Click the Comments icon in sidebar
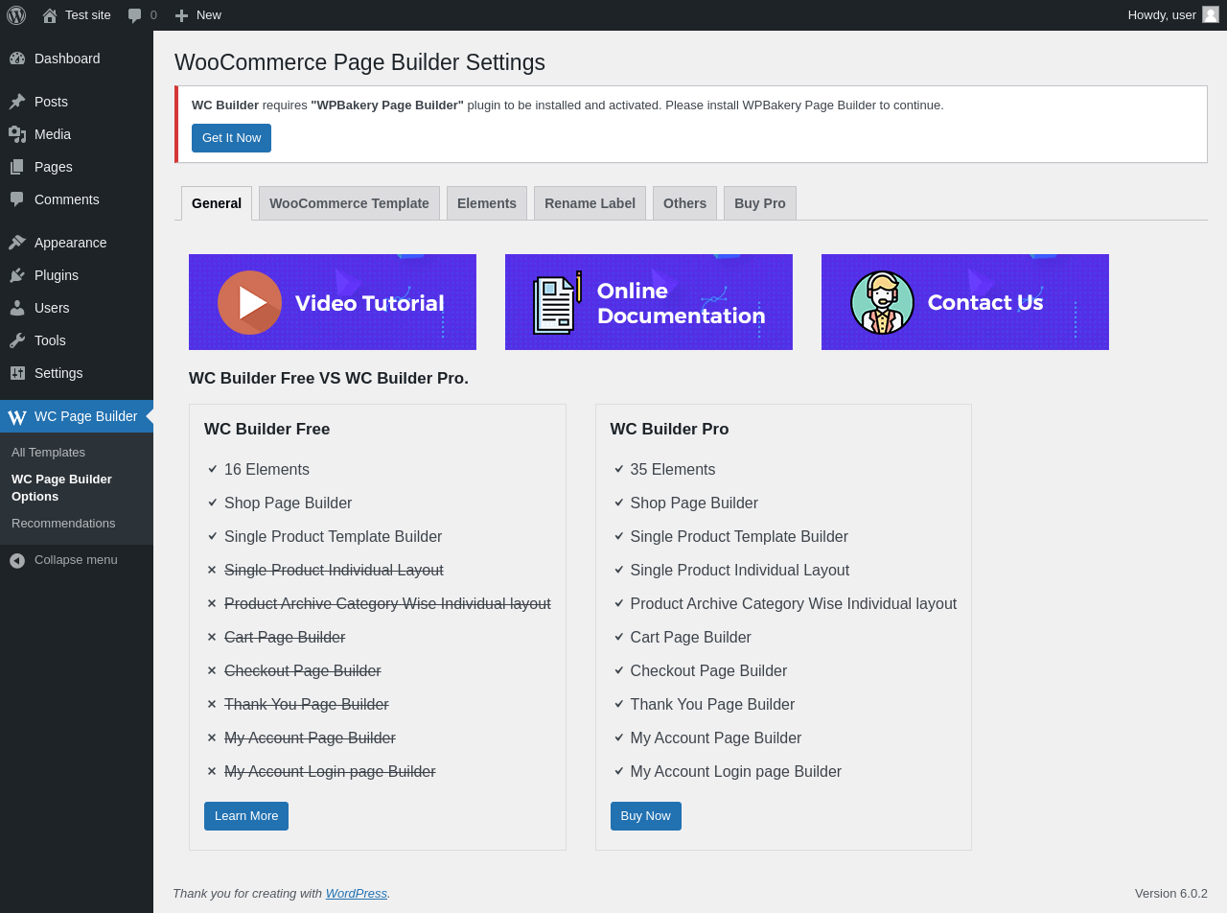This screenshot has height=913, width=1227. [17, 199]
